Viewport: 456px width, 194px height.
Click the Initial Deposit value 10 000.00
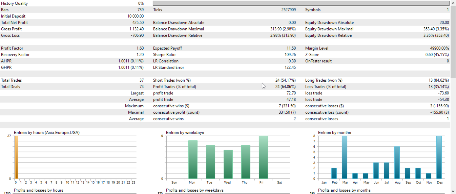[x=136, y=16]
